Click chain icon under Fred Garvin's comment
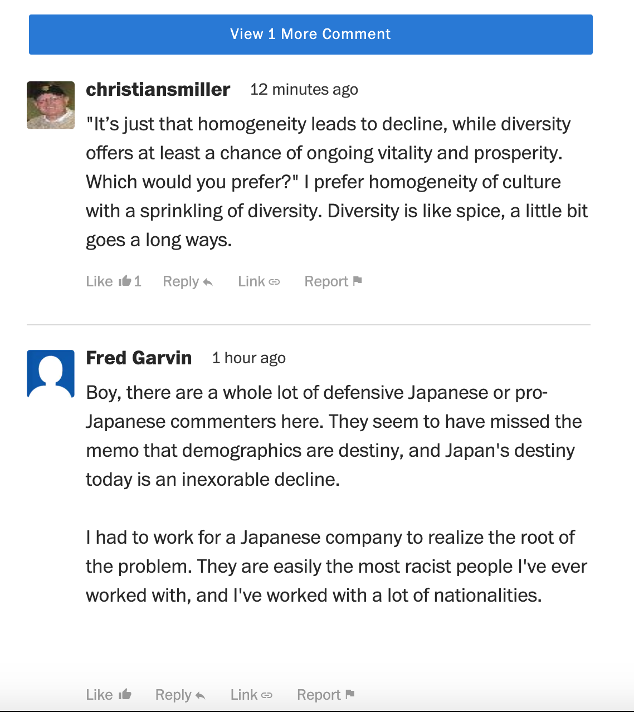This screenshot has width=634, height=712. (x=267, y=695)
